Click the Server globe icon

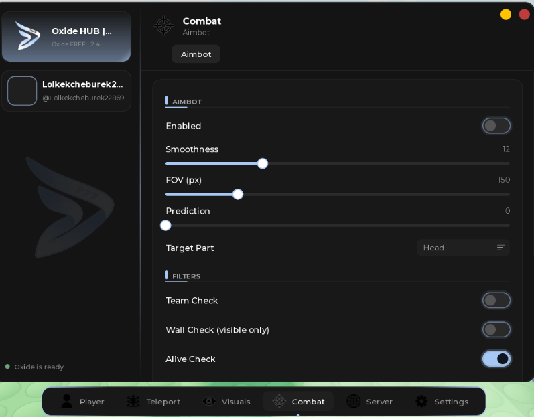354,402
